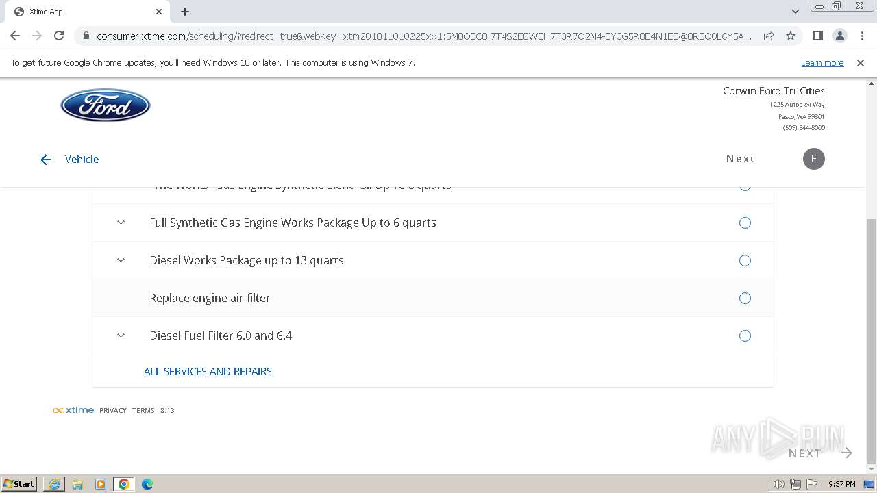
Task: Click the network icon in system tray
Action: point(795,484)
